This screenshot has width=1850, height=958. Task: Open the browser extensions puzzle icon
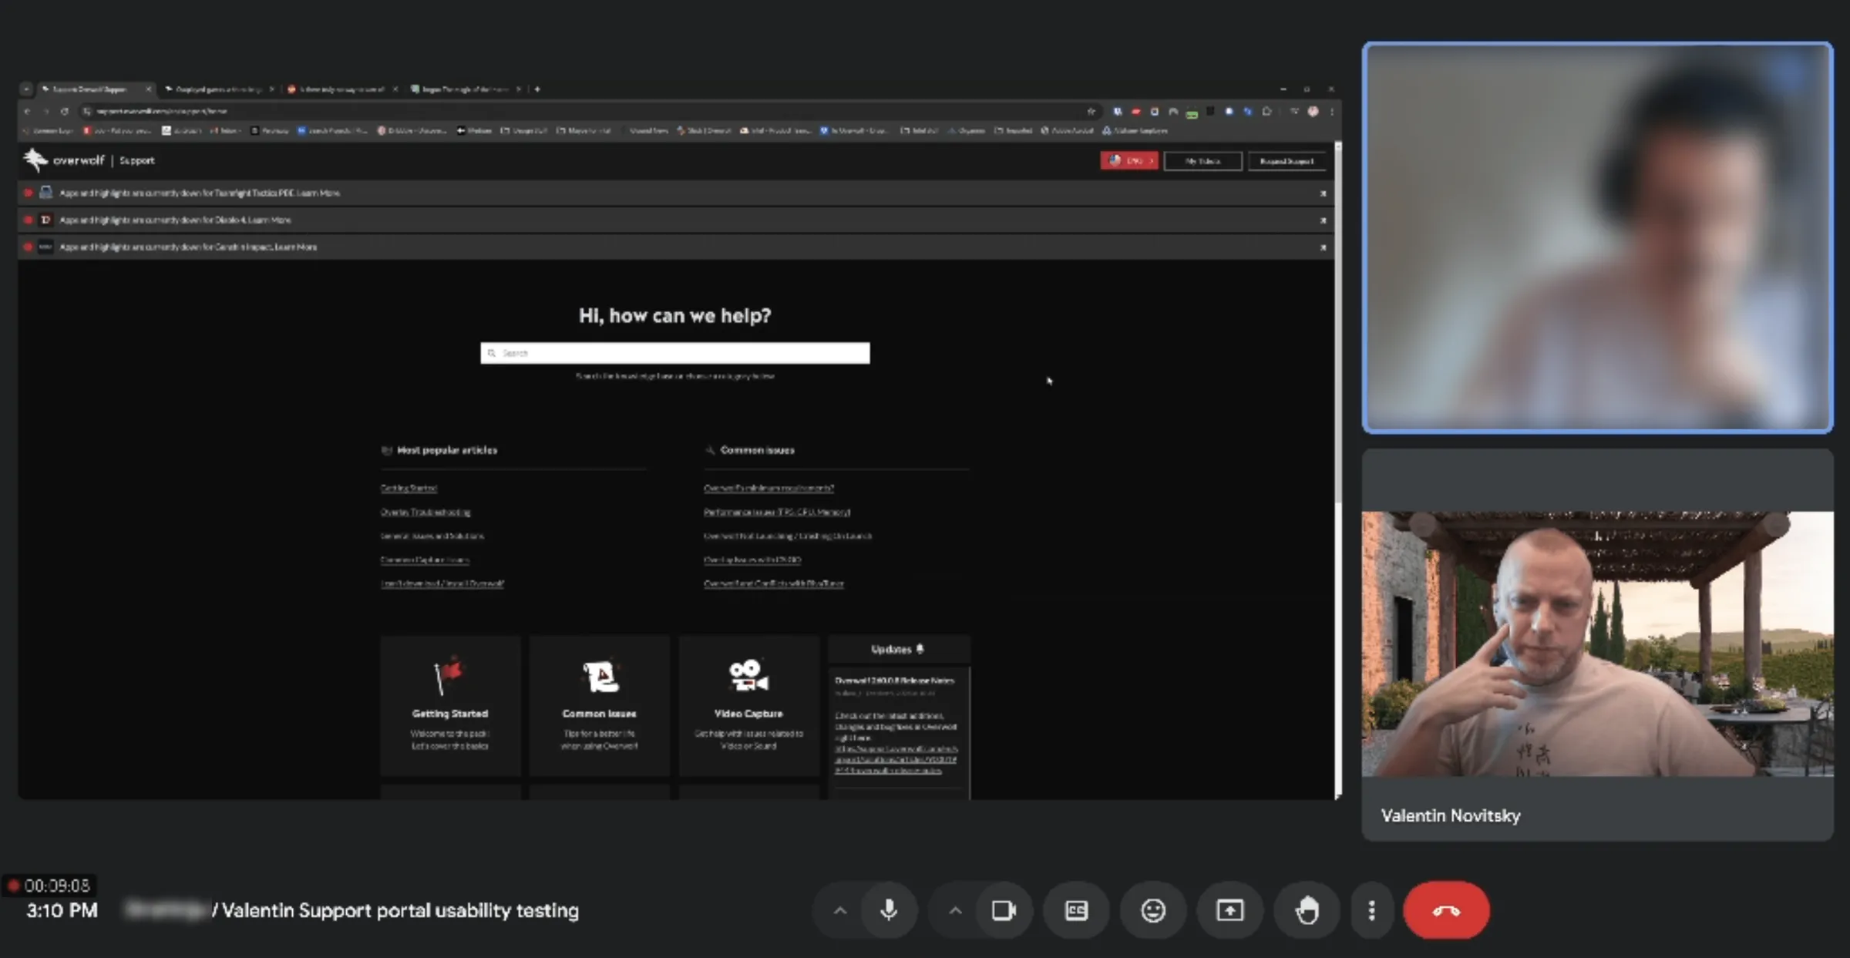point(1266,111)
